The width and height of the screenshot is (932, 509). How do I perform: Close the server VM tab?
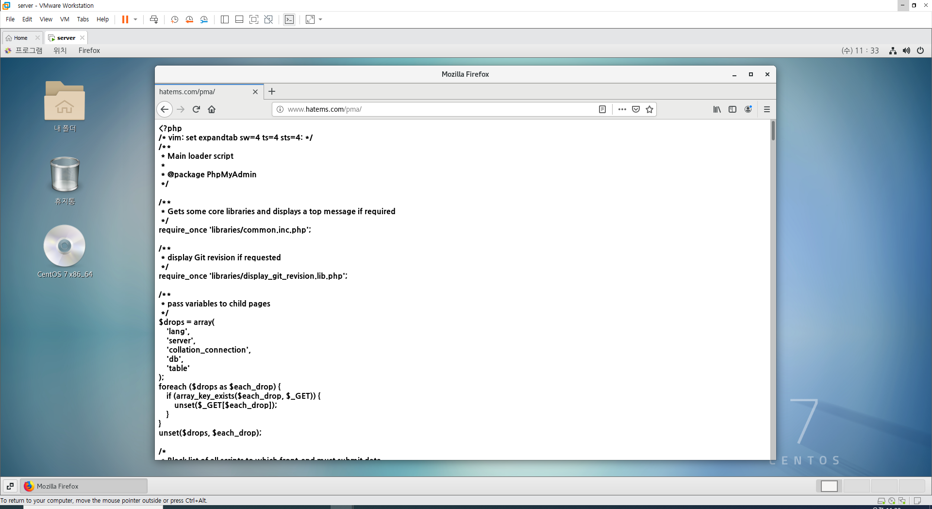click(83, 38)
